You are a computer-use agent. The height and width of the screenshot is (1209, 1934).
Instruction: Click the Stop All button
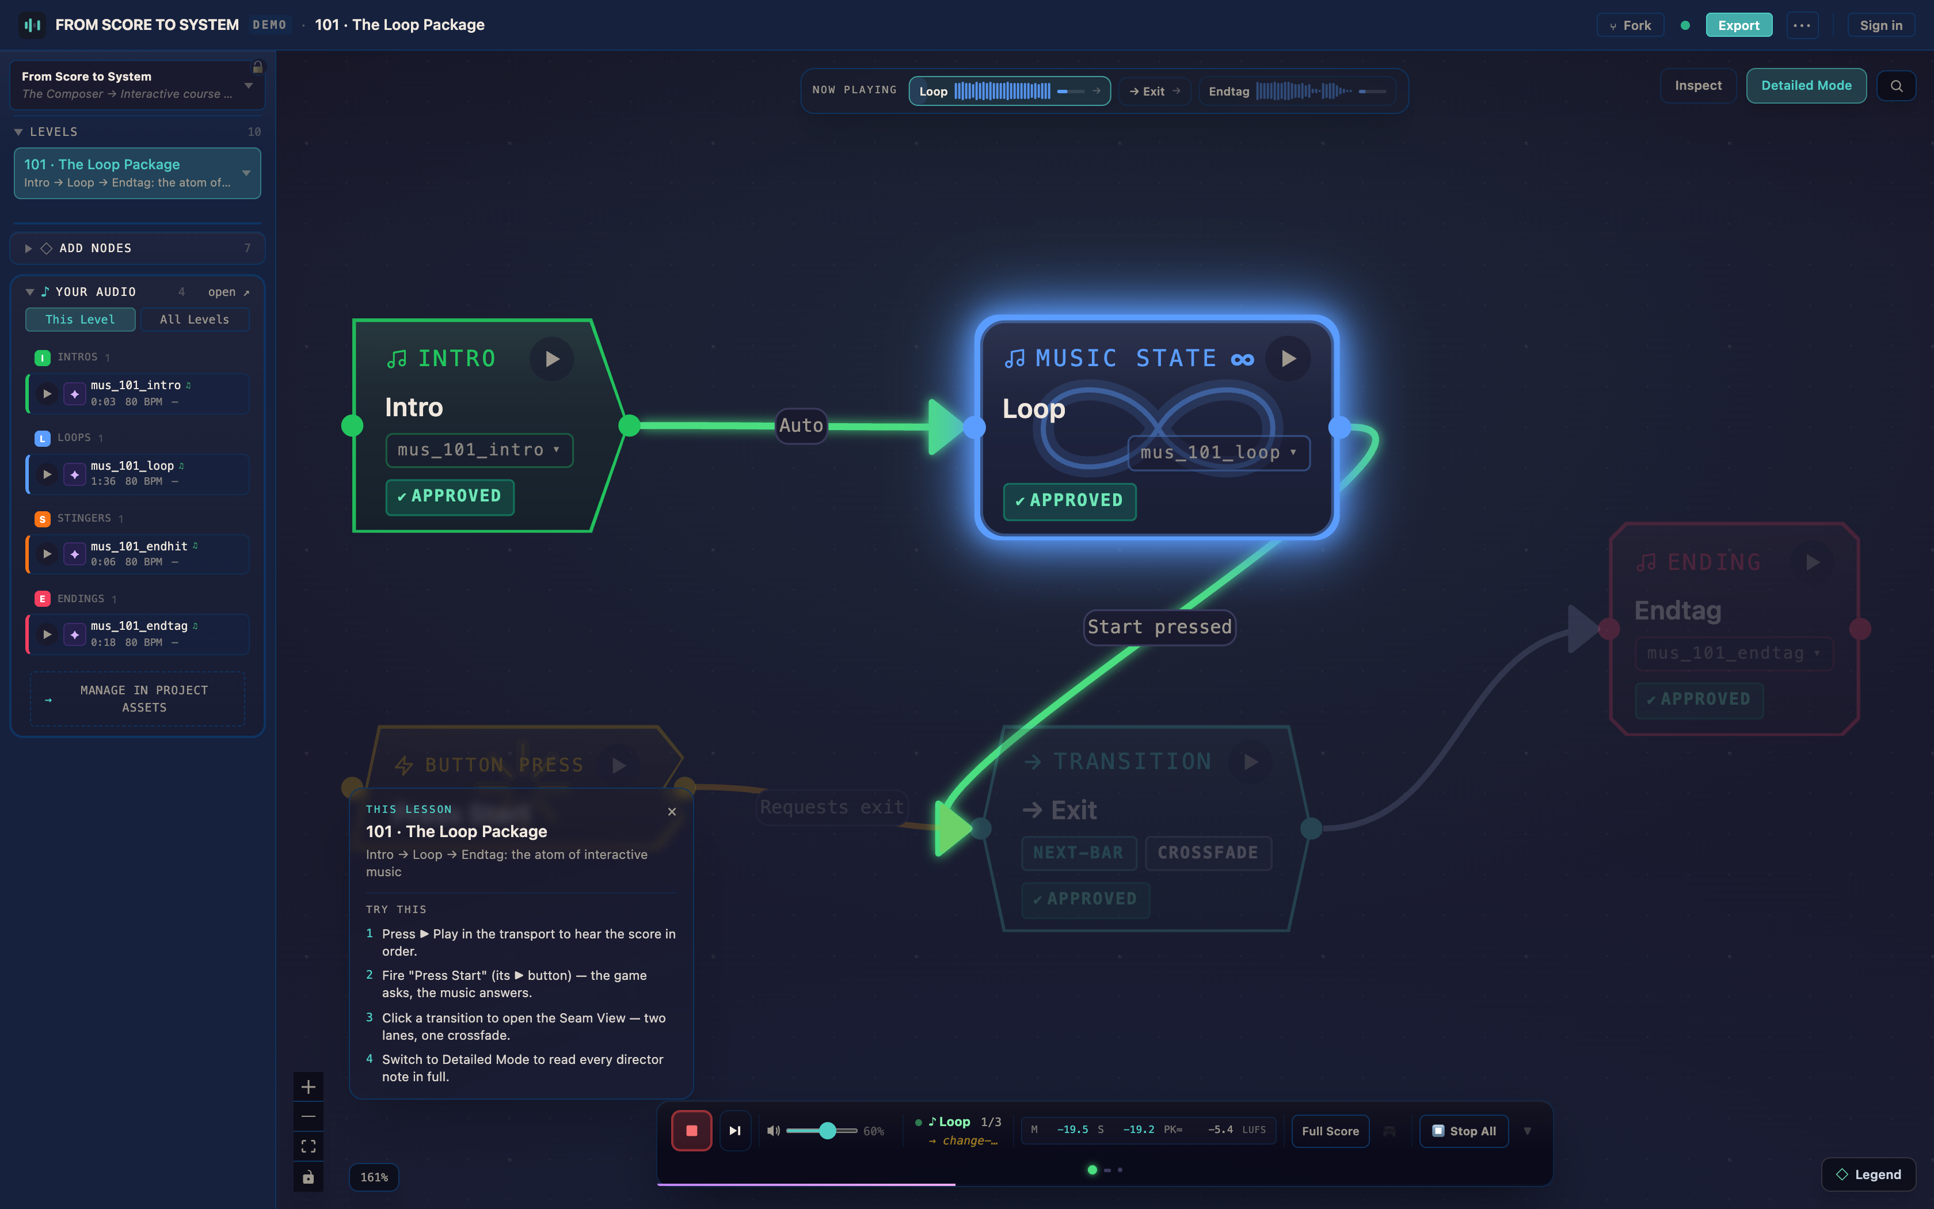point(1463,1131)
